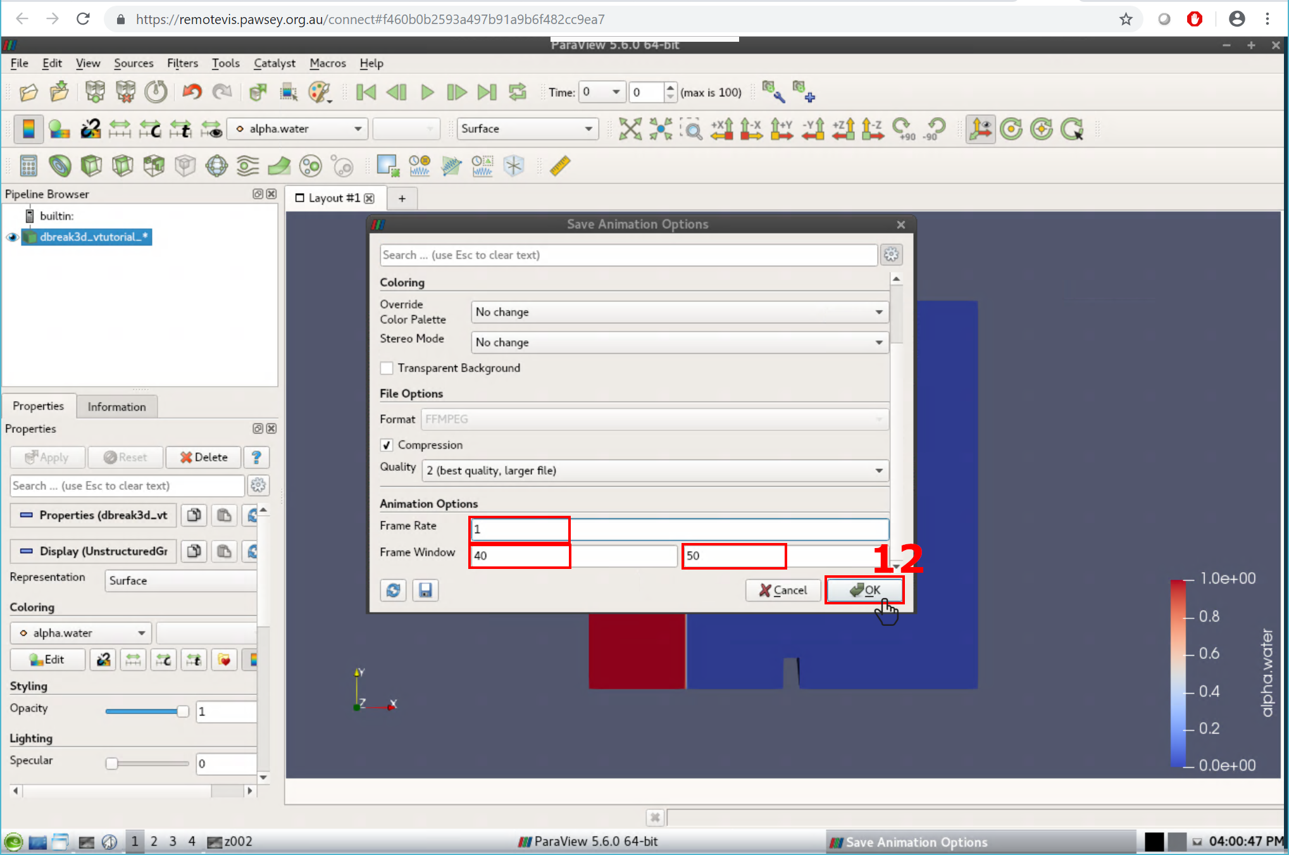Switch to the Information tab
Image resolution: width=1289 pixels, height=855 pixels.
116,407
